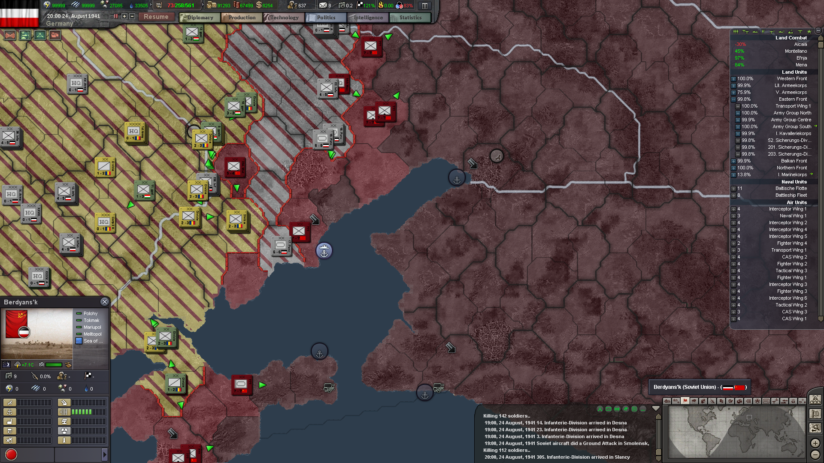Click the infrastructure building icon in province panel
The height and width of the screenshot is (463, 824).
64,412
